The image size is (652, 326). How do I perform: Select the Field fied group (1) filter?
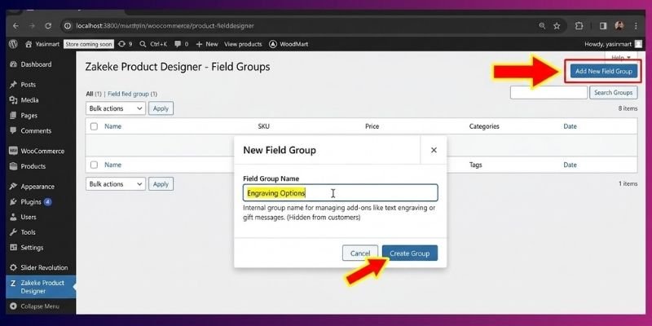pyautogui.click(x=132, y=94)
